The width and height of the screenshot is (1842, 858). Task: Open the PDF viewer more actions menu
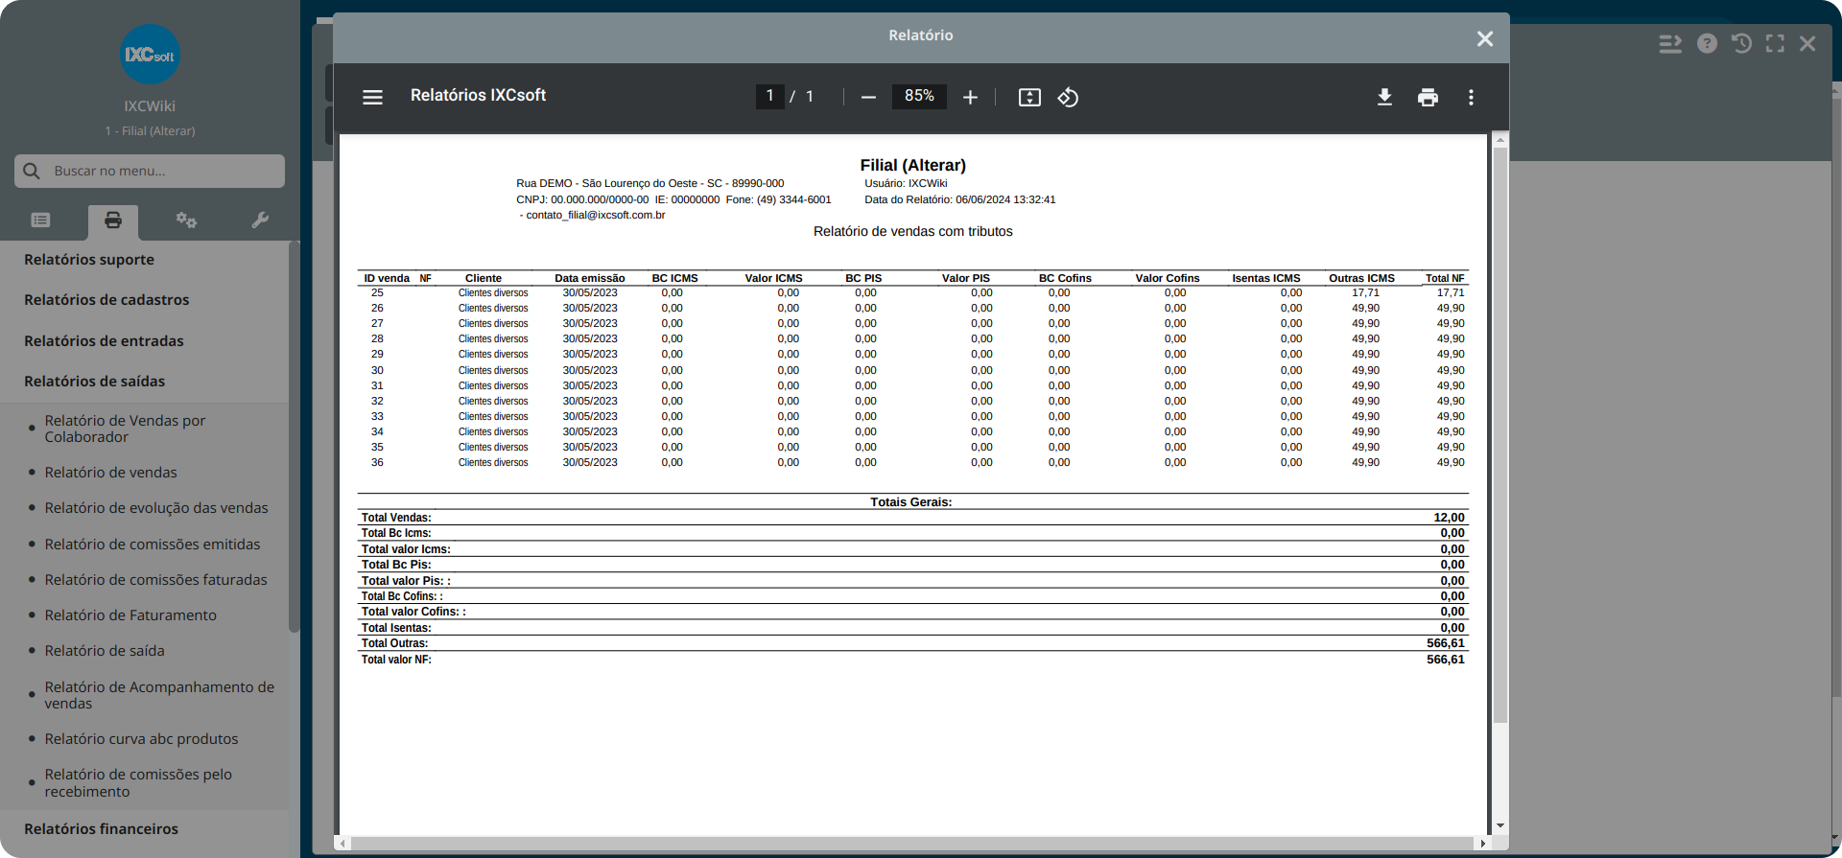click(x=1471, y=97)
